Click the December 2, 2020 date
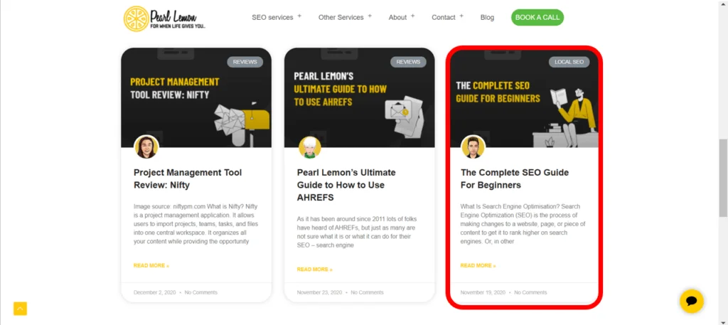This screenshot has width=728, height=325. 154,292
